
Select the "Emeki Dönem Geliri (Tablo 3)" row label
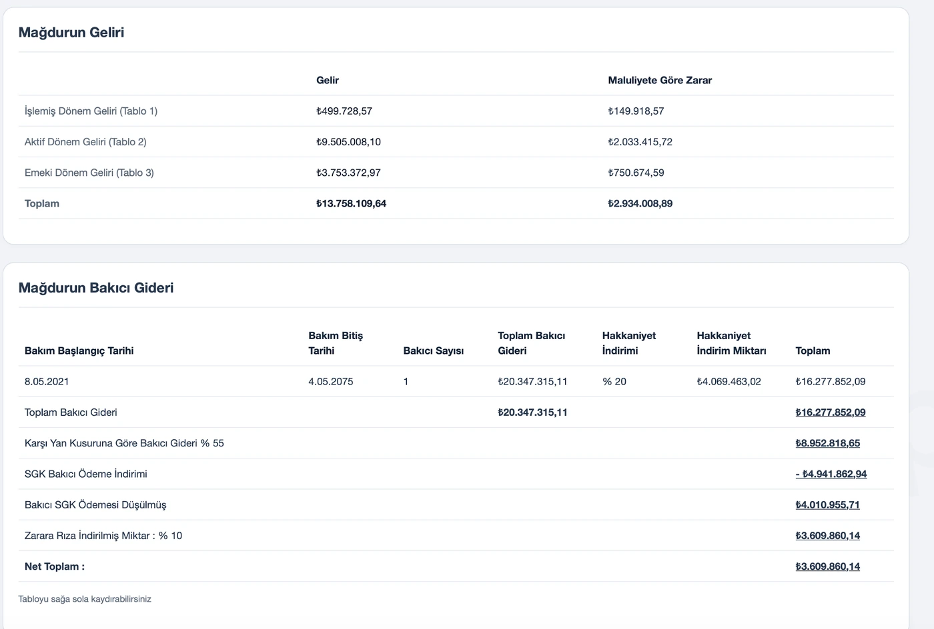89,173
